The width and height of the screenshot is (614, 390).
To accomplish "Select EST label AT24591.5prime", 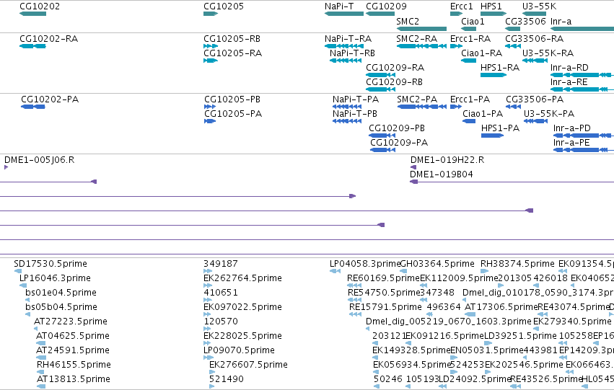I will 73,350.
